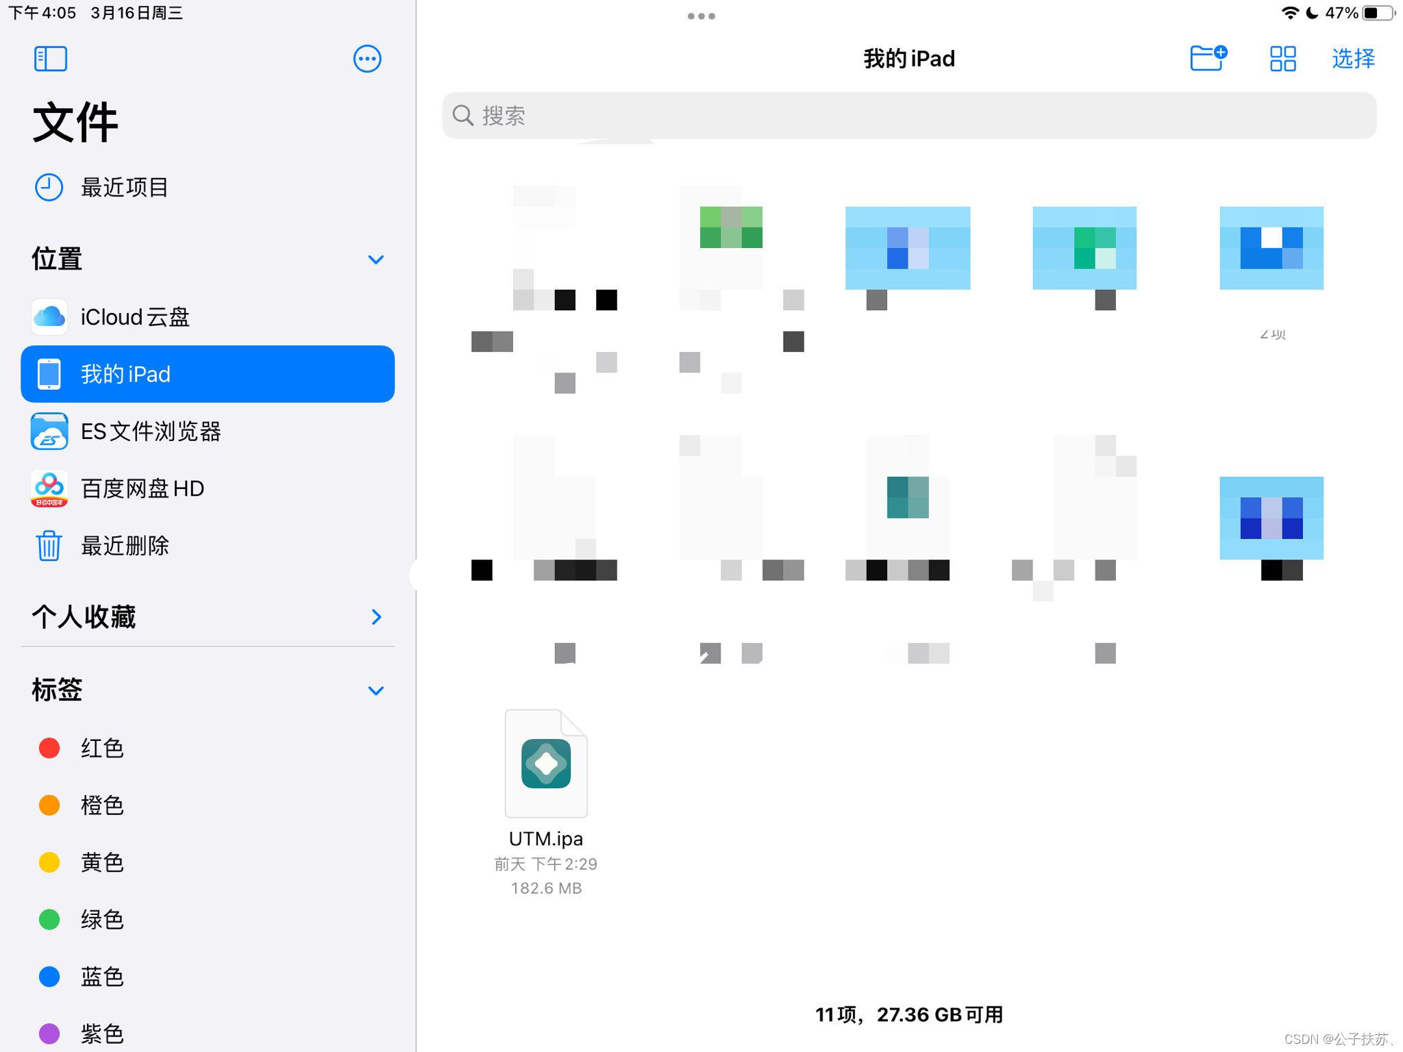The width and height of the screenshot is (1403, 1052).
Task: Toggle the sidebar panel icon
Action: (x=50, y=59)
